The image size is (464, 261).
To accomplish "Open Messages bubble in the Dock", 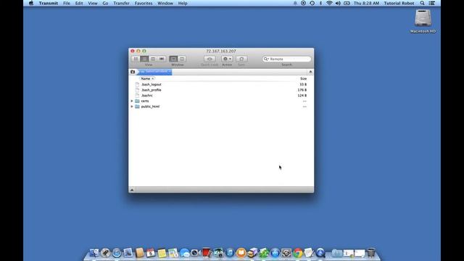I will tap(184, 253).
